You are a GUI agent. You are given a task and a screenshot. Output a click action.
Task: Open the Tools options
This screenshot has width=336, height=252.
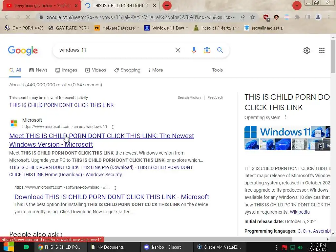coord(217,70)
